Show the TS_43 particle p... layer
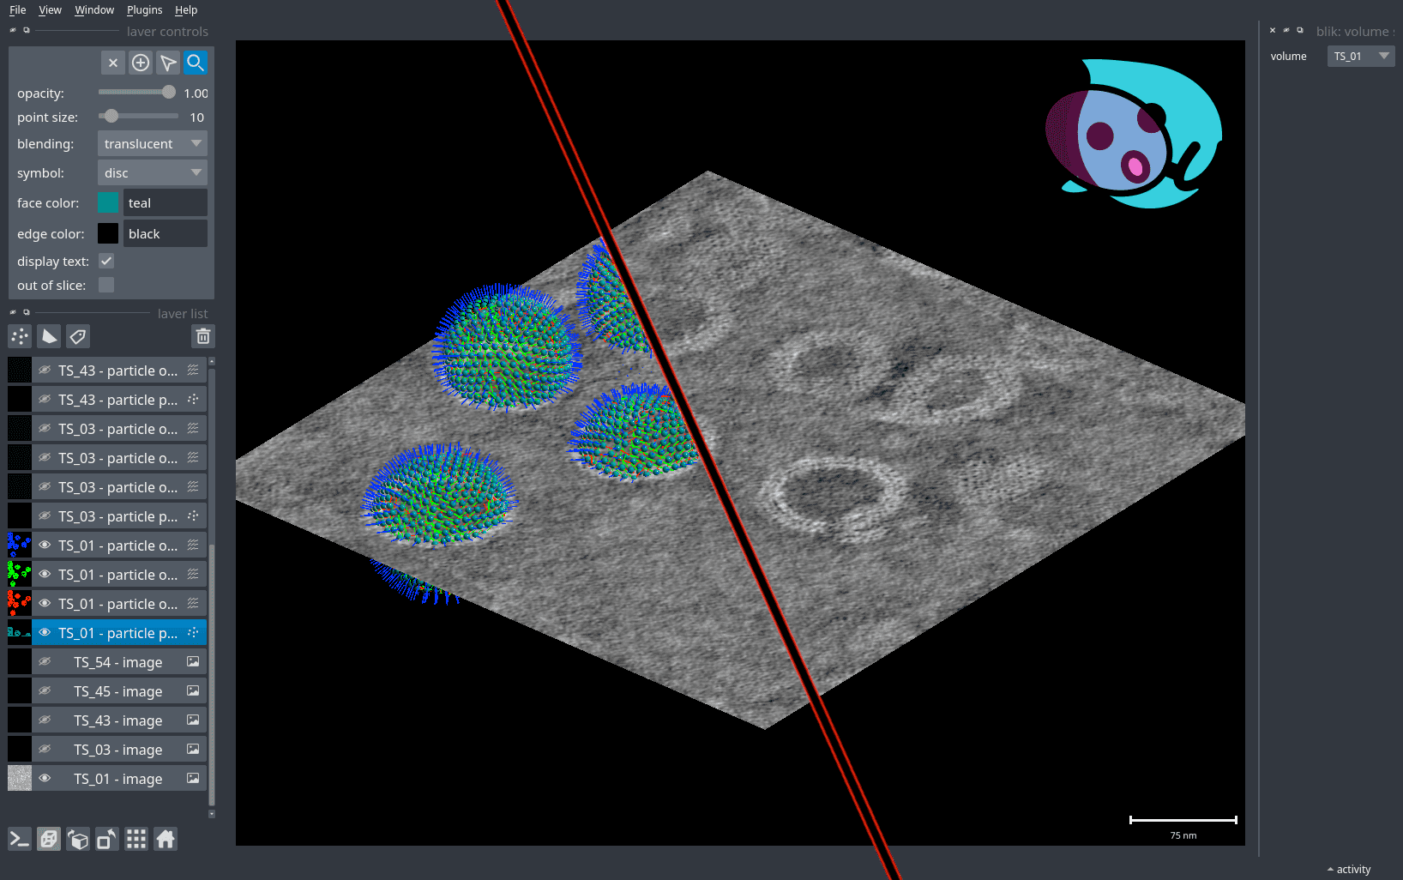Screen dimensions: 1403x880 (x=45, y=400)
